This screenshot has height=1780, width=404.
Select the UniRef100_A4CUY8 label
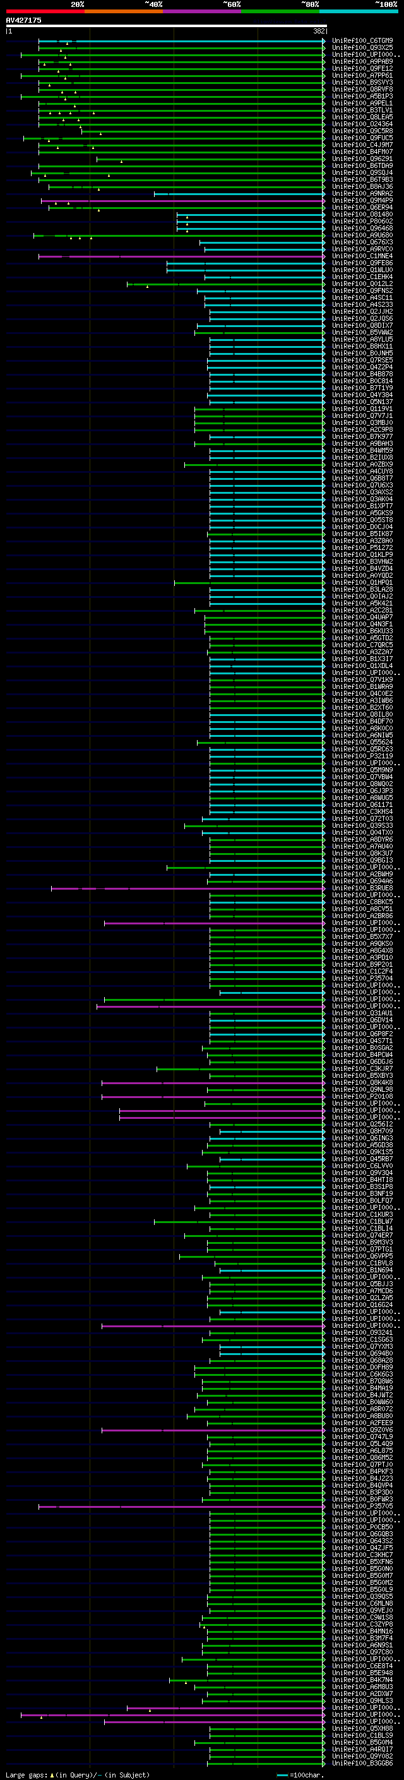coord(362,471)
